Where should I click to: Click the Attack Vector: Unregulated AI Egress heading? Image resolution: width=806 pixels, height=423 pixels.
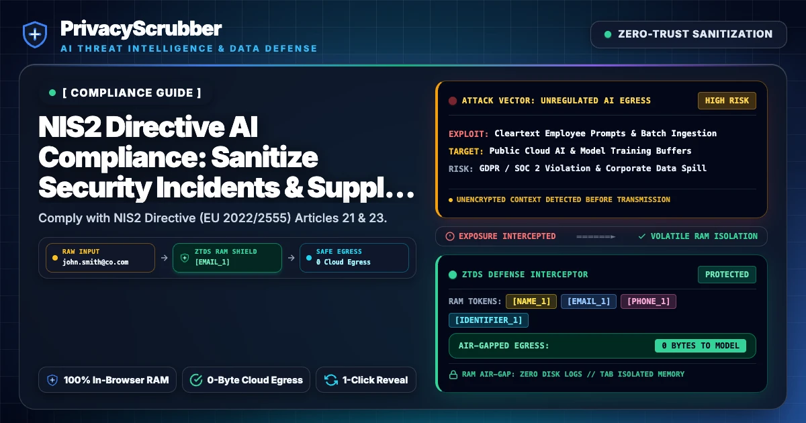556,101
